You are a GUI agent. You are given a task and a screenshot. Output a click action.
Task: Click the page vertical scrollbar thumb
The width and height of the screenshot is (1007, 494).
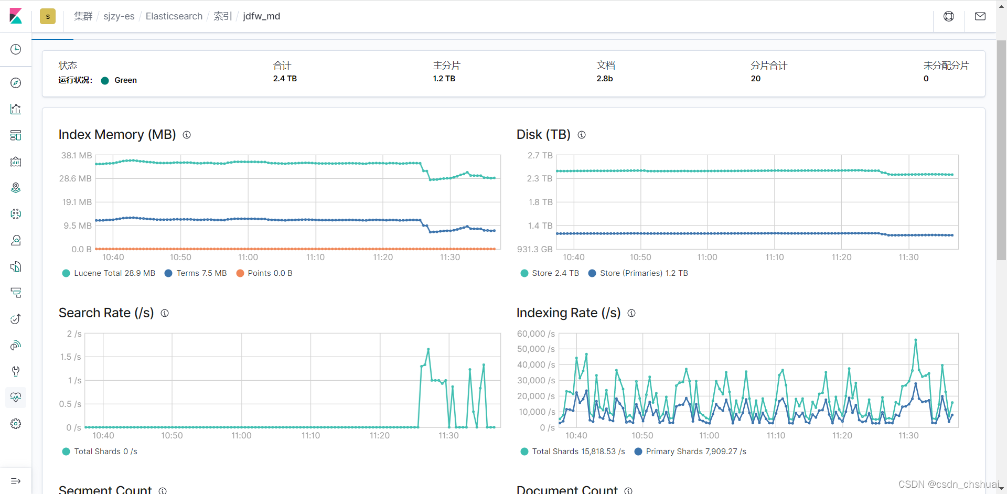1001,149
